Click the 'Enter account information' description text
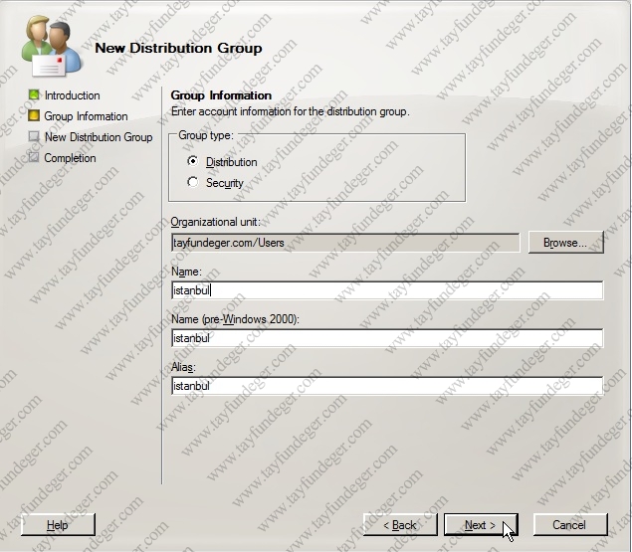The image size is (632, 552). (291, 111)
